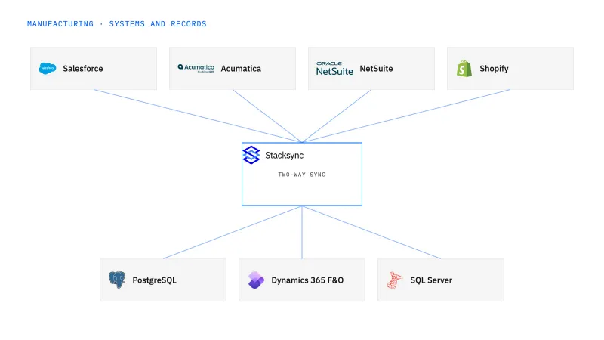Click the Acumatica logo
Viewport: 604px width, 340px height.
(x=196, y=68)
